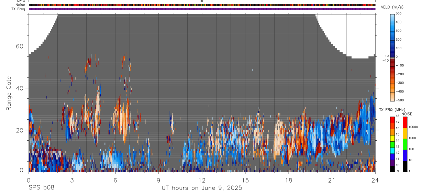Screen dimensions: 422x195
Task: Click the x-axis tick label 21
Action: click(x=332, y=180)
